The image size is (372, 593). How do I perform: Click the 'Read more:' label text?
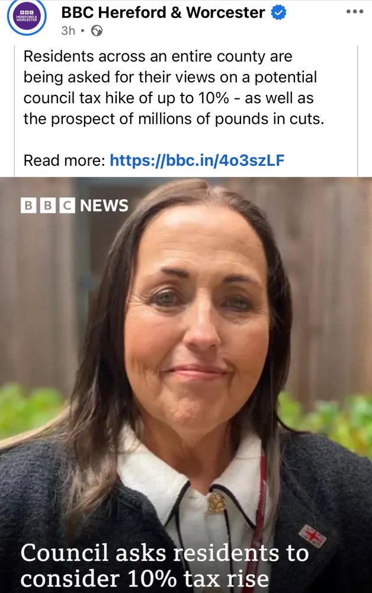(64, 160)
